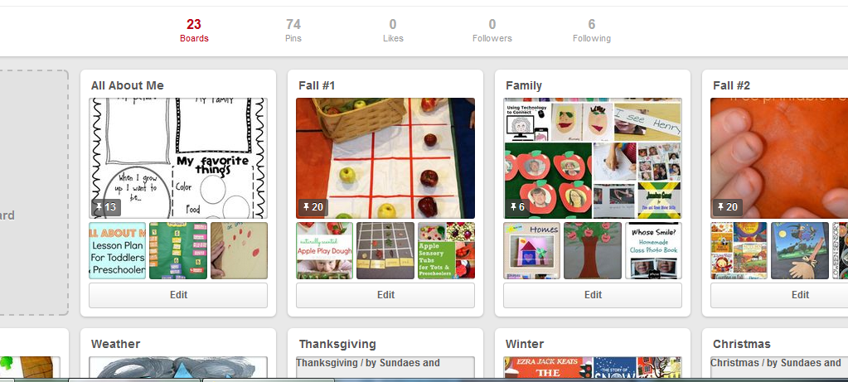This screenshot has width=848, height=382.
Task: Click the 20 pins badge on Fall #2
Action: point(728,207)
